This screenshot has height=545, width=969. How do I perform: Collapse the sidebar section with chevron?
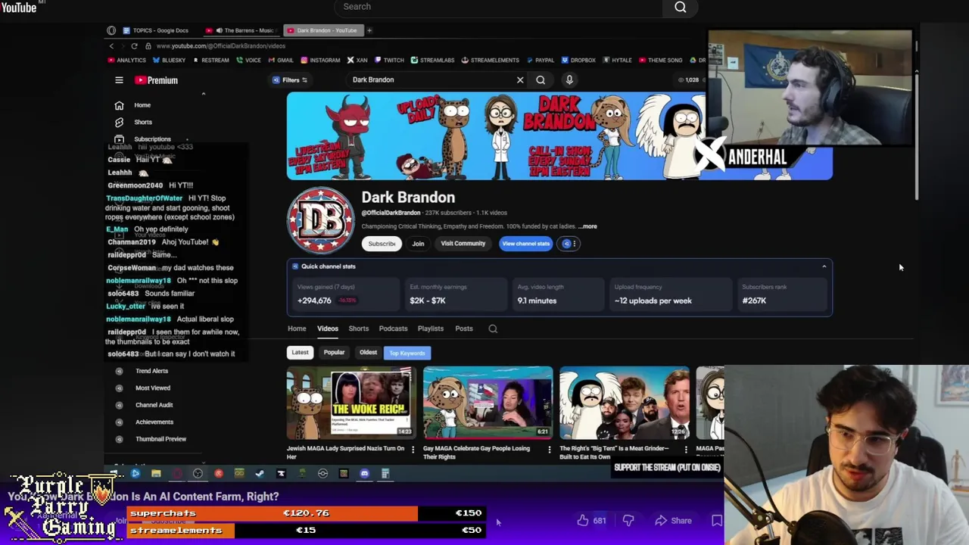click(203, 94)
